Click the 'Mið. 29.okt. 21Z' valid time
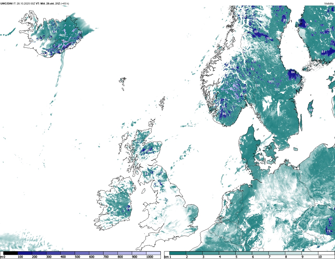This screenshot has width=335, height=259. pyautogui.click(x=50, y=3)
